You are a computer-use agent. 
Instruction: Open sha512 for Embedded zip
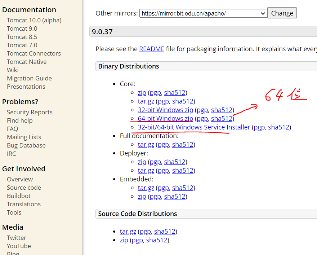175,197
